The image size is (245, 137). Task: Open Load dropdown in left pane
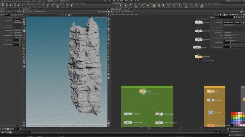(x=18, y=33)
